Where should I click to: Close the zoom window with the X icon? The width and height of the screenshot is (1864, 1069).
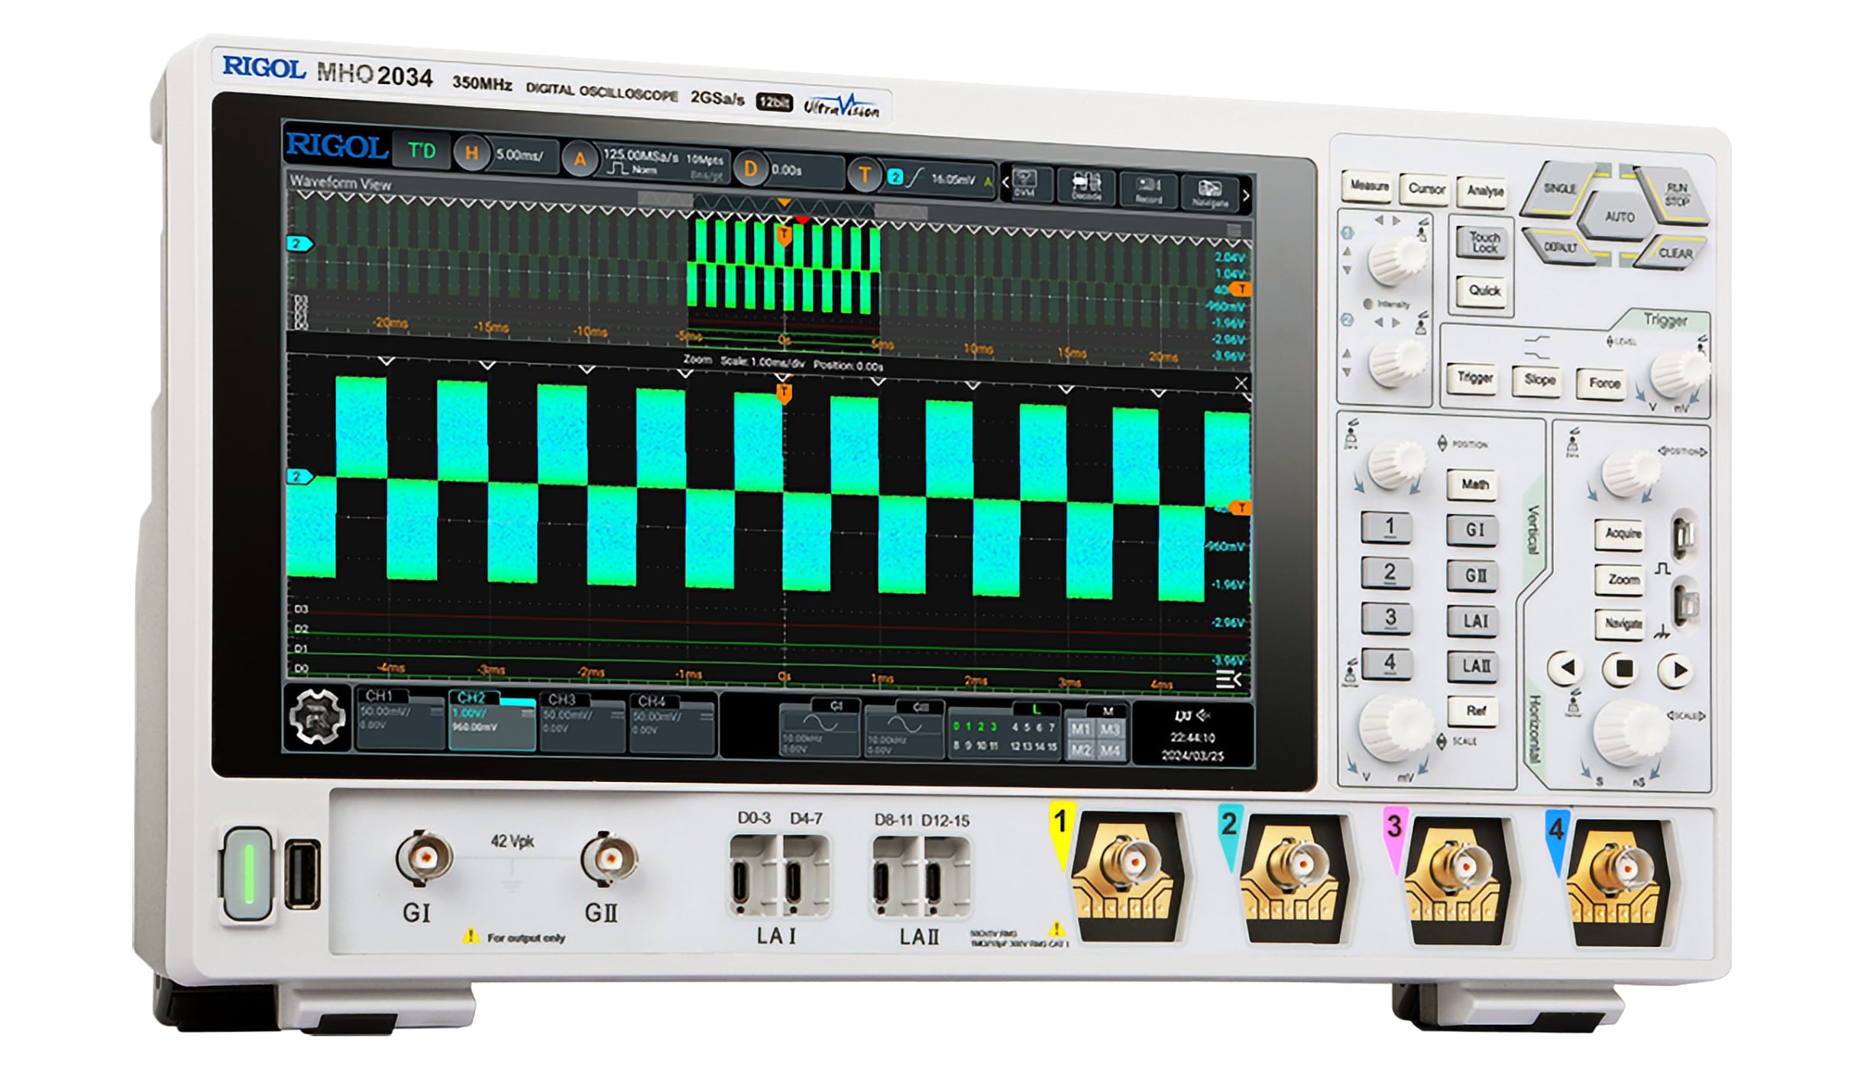[x=1241, y=383]
